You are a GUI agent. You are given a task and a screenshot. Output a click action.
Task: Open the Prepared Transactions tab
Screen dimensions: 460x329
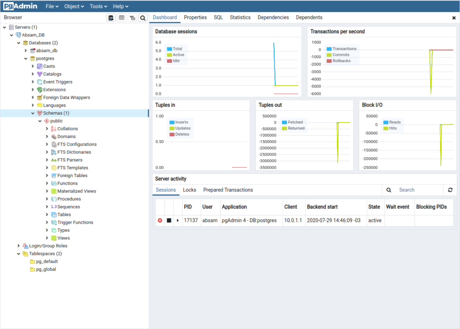(228, 190)
